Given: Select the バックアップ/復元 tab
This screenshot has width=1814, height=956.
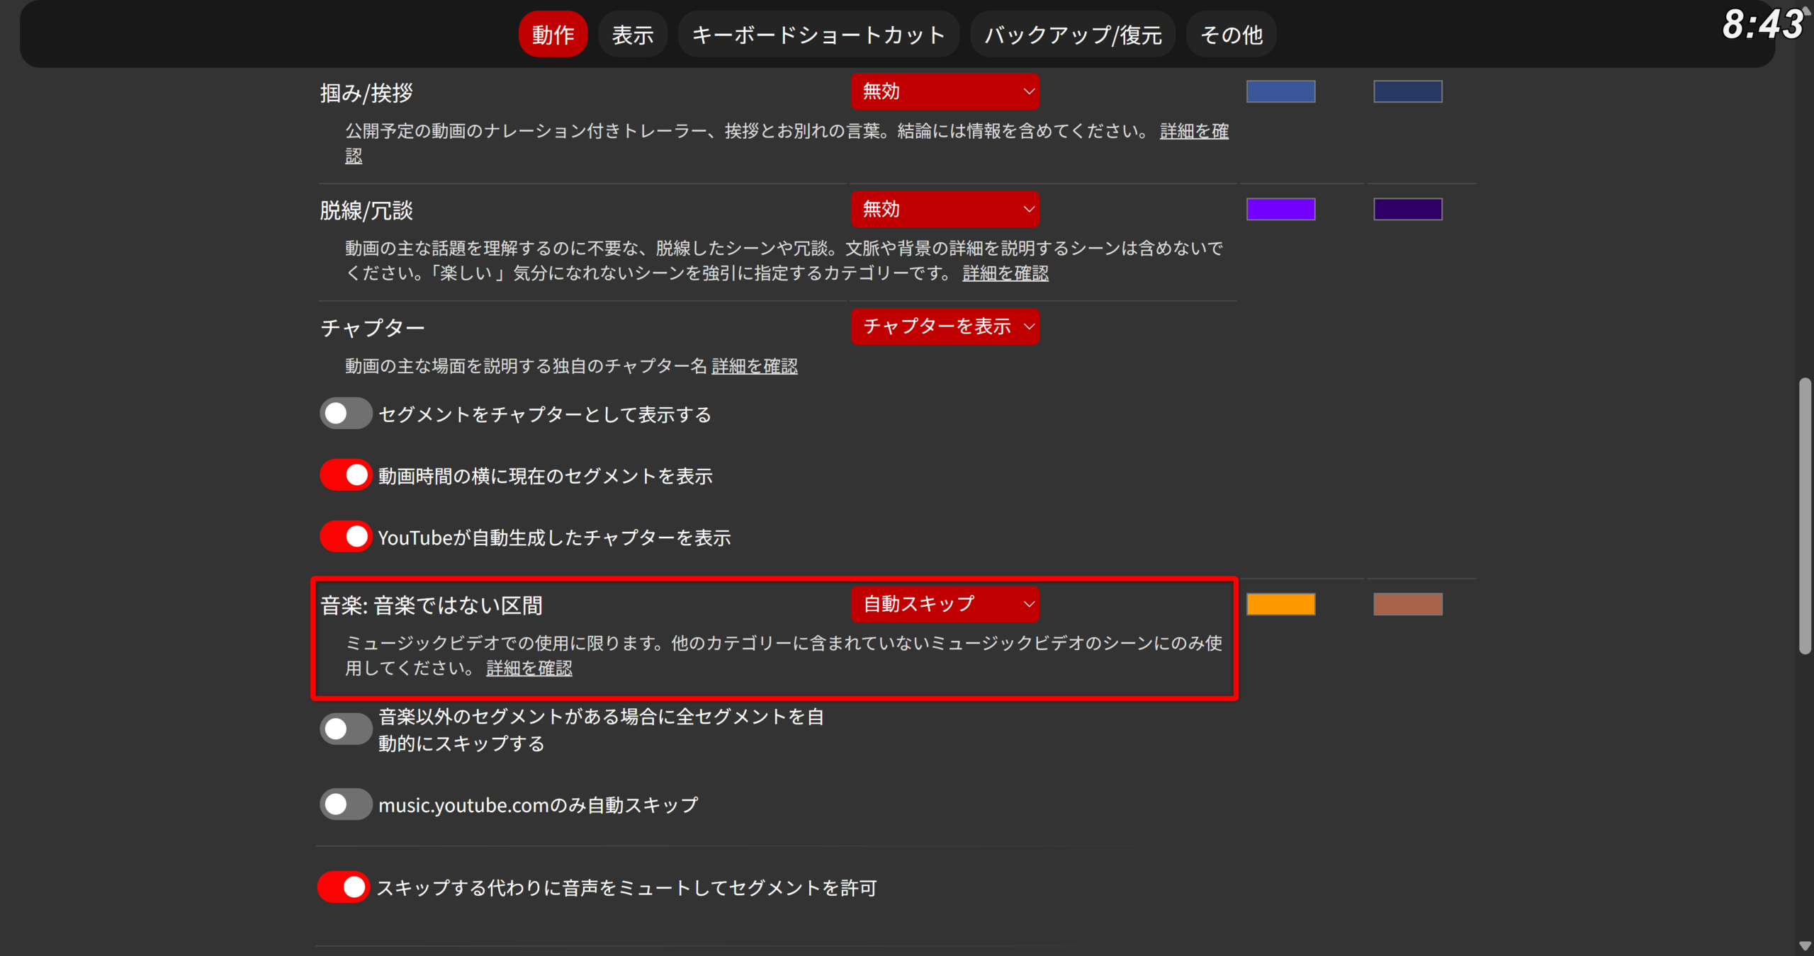Looking at the screenshot, I should tap(1073, 34).
